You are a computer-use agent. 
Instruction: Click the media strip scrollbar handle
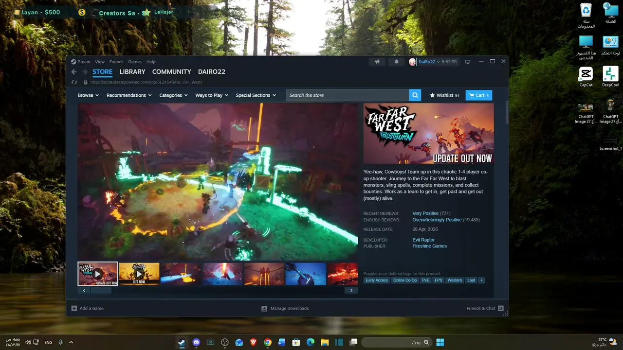tap(101, 291)
